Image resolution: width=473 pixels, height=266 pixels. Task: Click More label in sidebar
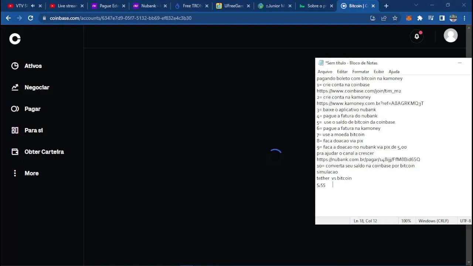click(x=31, y=173)
